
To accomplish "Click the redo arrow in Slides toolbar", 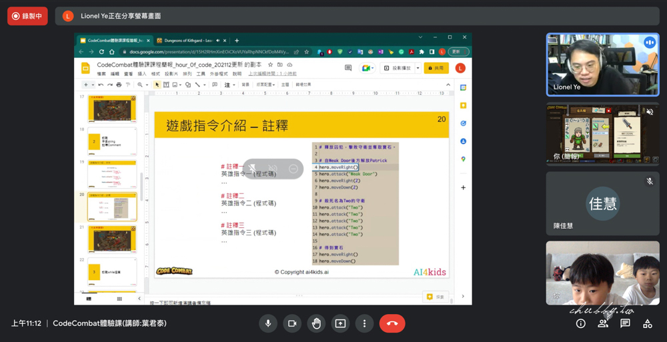I will click(110, 85).
